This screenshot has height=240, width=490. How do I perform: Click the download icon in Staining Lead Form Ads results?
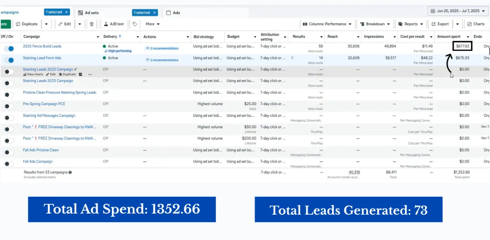(292, 58)
